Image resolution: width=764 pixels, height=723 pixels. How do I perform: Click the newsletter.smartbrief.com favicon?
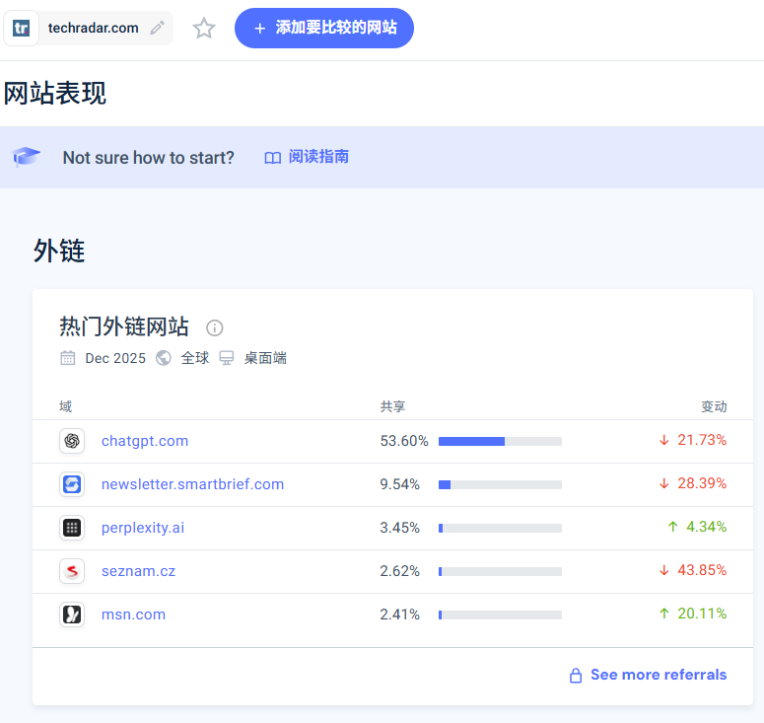coord(72,484)
